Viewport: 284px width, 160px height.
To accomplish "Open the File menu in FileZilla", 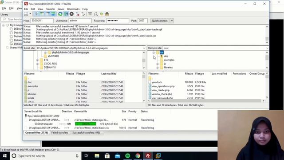I will pyautogui.click(x=26, y=9).
